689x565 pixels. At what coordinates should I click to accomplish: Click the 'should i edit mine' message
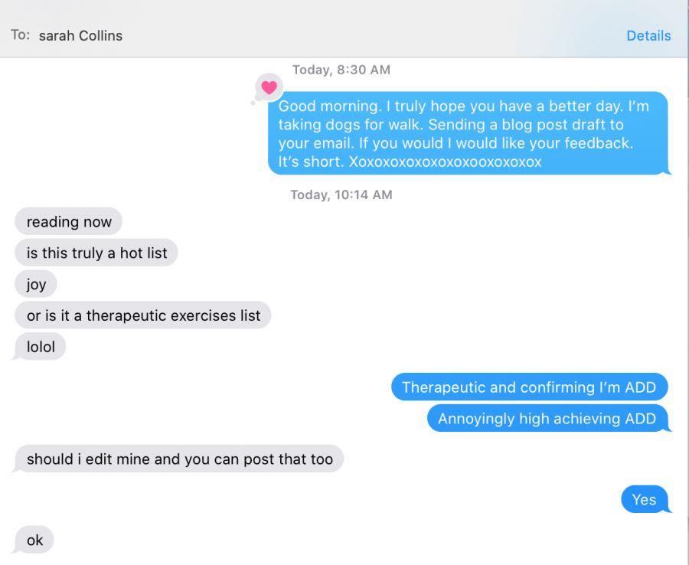coord(180,459)
